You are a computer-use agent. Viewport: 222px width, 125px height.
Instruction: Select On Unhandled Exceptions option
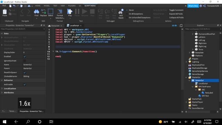click(x=138, y=18)
